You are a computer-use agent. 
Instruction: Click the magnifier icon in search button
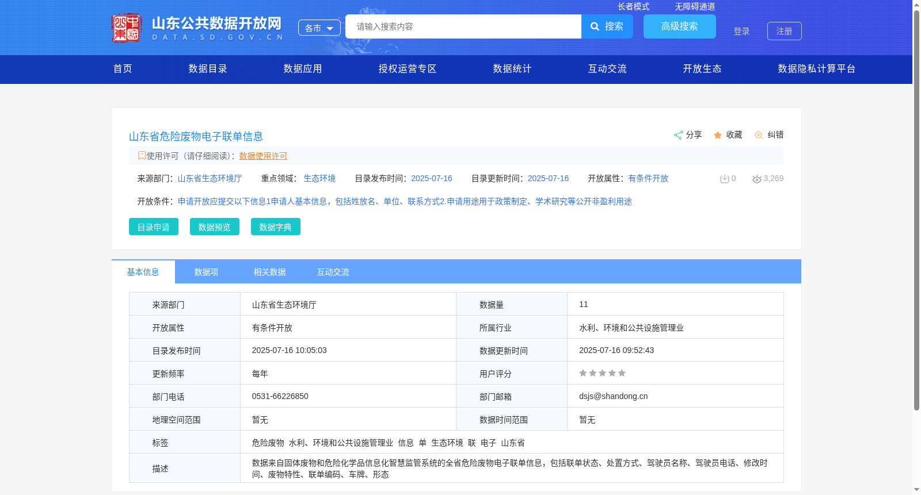point(595,26)
